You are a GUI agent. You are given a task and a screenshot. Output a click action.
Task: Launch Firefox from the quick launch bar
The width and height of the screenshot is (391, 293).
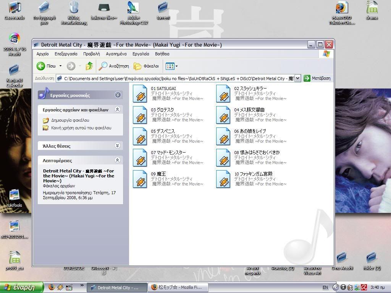click(x=52, y=287)
